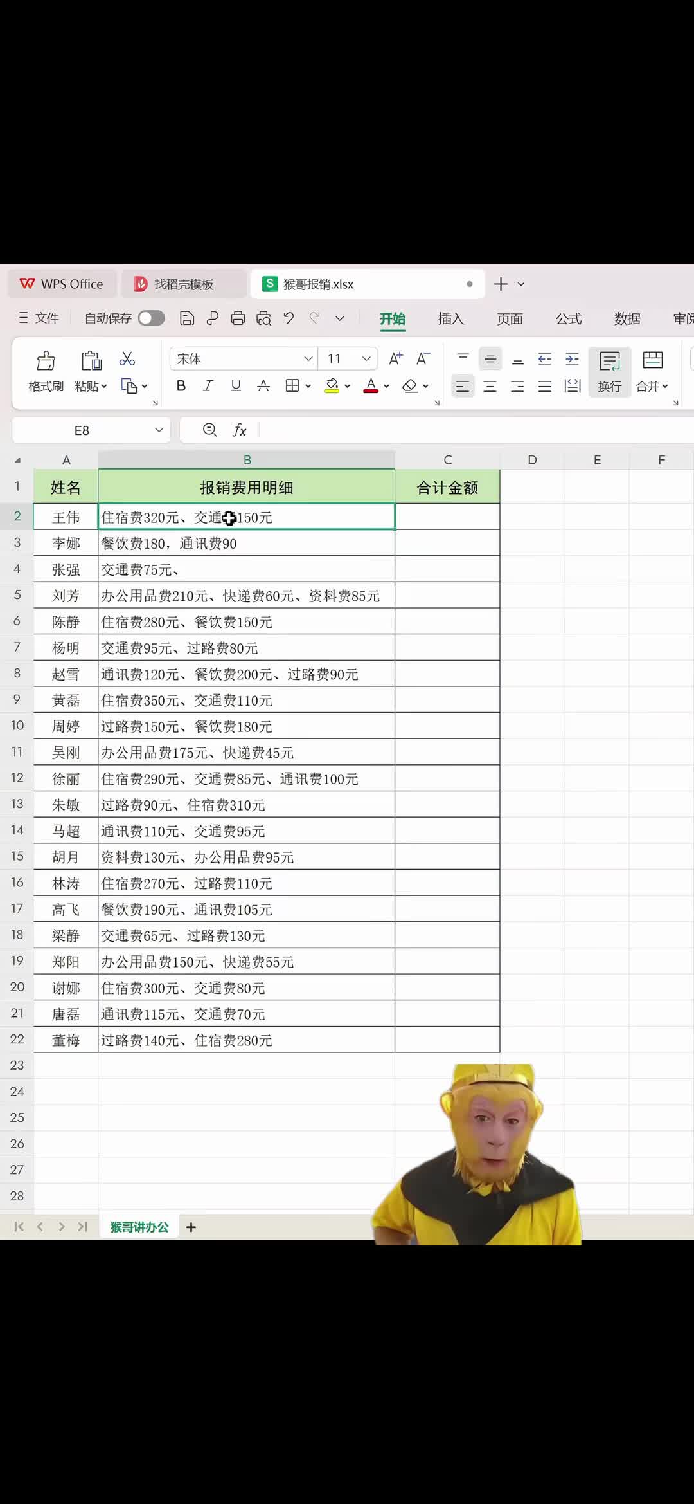Screen dimensions: 694x1504
Task: Switch to the 数据 Data tab
Action: coord(627,318)
